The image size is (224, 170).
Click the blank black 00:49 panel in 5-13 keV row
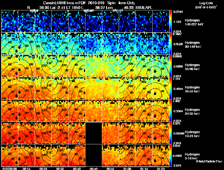pos(94,155)
